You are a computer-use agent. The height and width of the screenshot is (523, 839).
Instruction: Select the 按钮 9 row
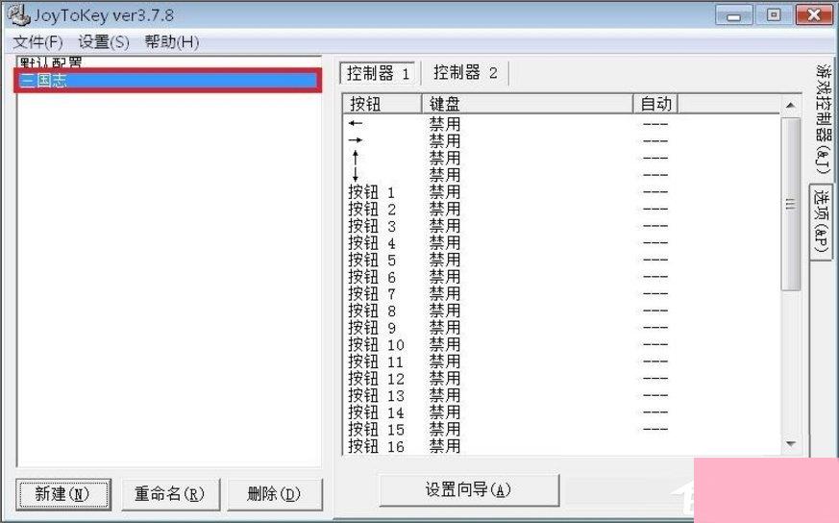[561, 328]
